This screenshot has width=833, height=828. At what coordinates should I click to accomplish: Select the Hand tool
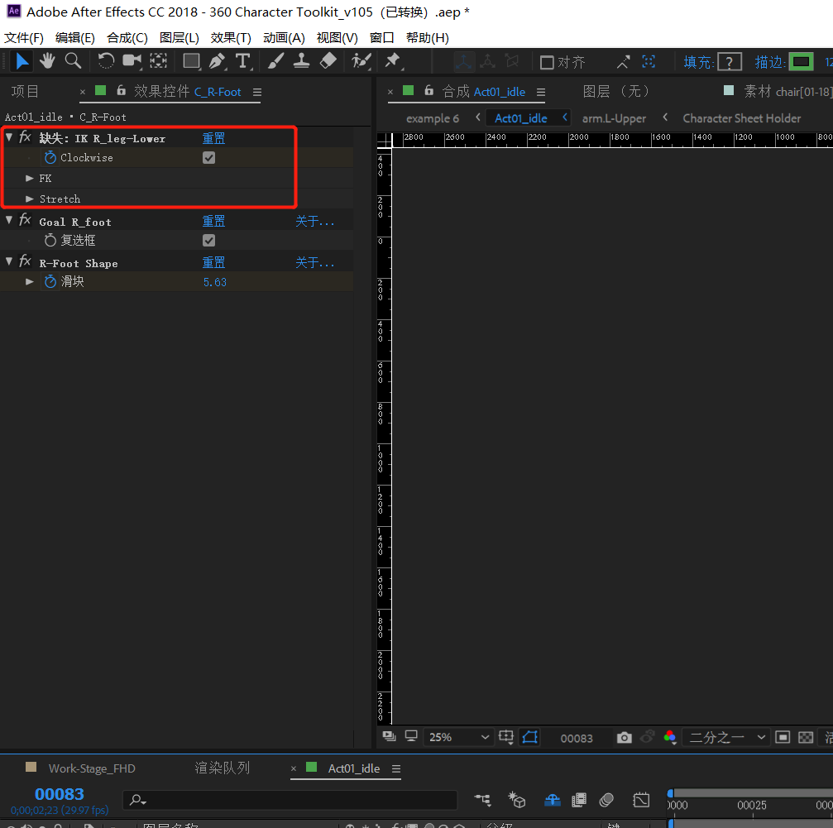pyautogui.click(x=47, y=61)
